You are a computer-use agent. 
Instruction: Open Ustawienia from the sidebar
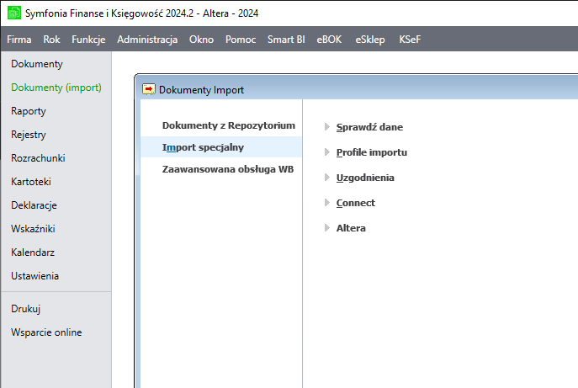[x=35, y=276]
